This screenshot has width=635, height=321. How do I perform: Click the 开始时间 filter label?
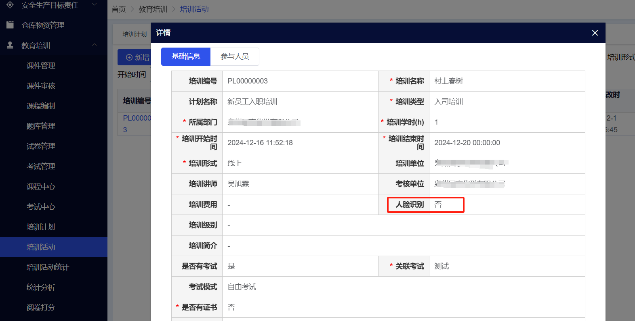click(x=132, y=75)
